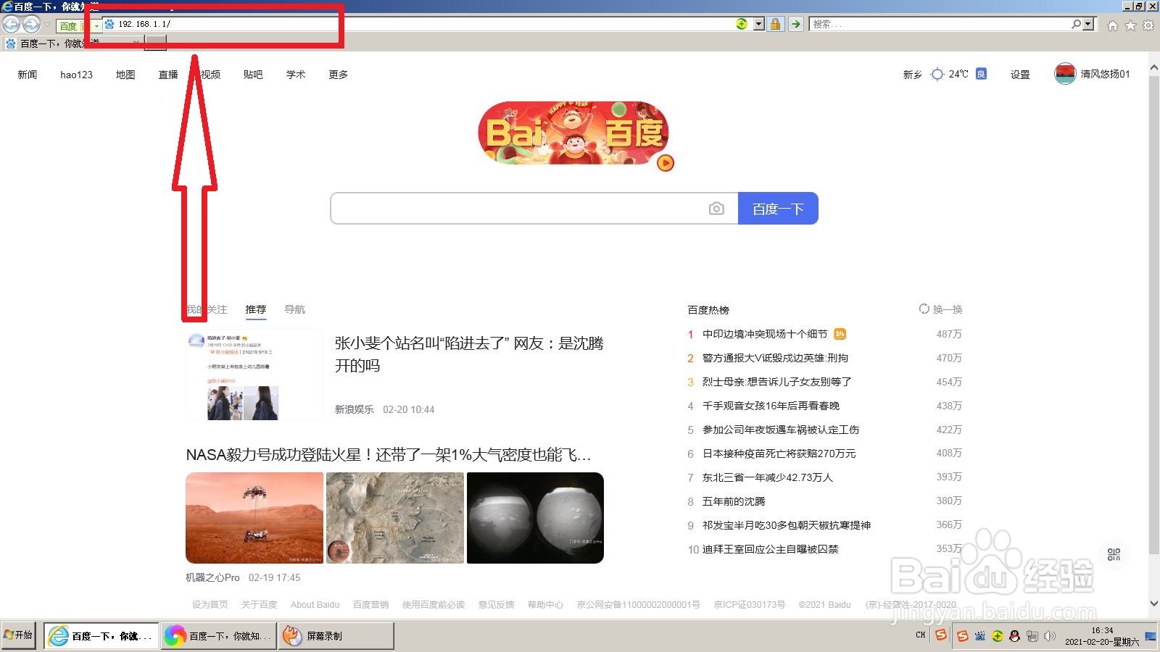The height and width of the screenshot is (652, 1160).
Task: Open hot item 祁发宝半月吃30多包朝天椒抗寒提神
Action: [x=787, y=525]
